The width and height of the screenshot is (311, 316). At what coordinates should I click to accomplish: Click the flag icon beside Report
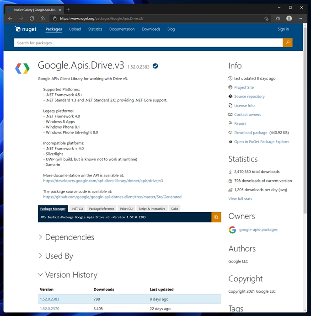[230, 123]
